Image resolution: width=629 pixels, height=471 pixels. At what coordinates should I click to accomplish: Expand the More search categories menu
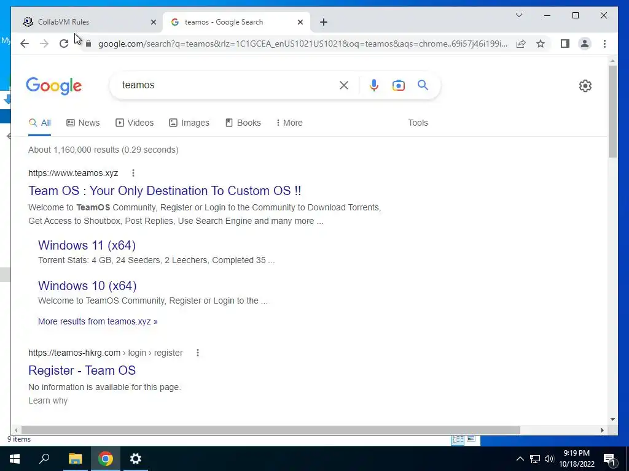(289, 123)
